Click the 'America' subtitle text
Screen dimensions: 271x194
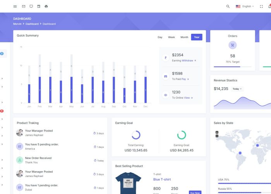[x=30, y=149]
